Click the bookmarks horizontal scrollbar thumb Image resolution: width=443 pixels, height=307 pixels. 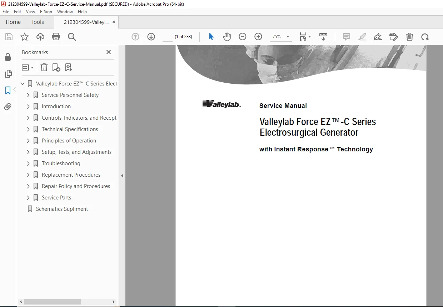52,302
